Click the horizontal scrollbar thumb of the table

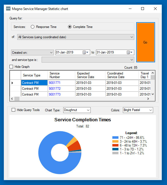click(17, 99)
